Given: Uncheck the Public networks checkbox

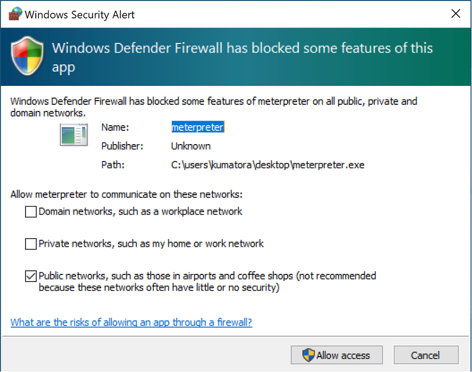Looking at the screenshot, I should [x=31, y=276].
